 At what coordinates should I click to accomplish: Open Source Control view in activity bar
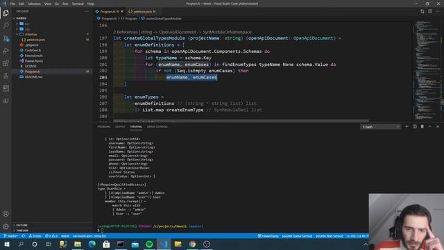[x=6, y=38]
